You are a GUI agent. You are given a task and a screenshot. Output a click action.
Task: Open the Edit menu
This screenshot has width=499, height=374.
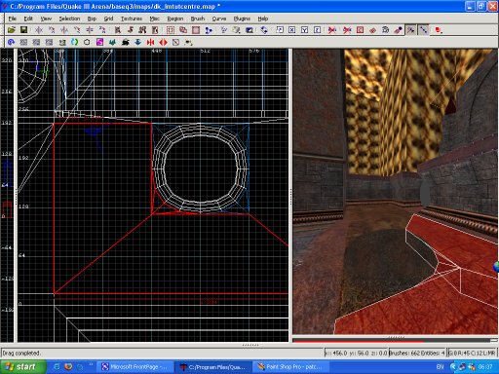point(28,19)
